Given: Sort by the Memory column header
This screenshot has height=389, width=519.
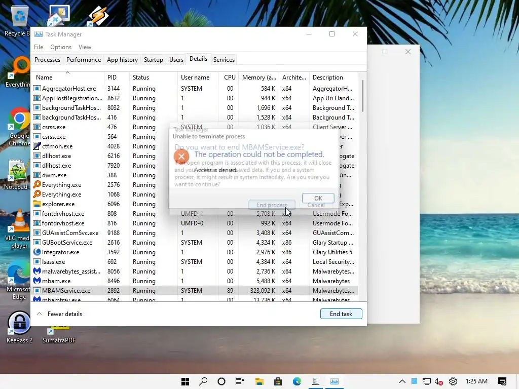Looking at the screenshot, I should coord(259,77).
